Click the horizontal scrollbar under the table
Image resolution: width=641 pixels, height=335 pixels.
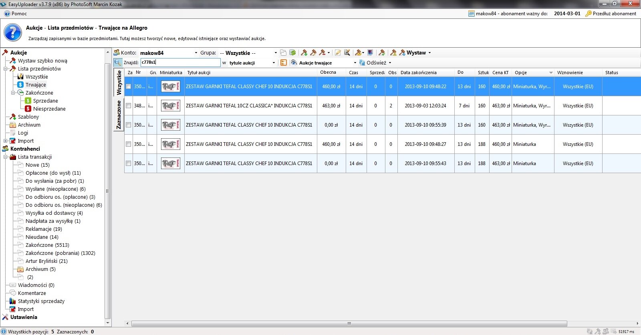[349, 323]
